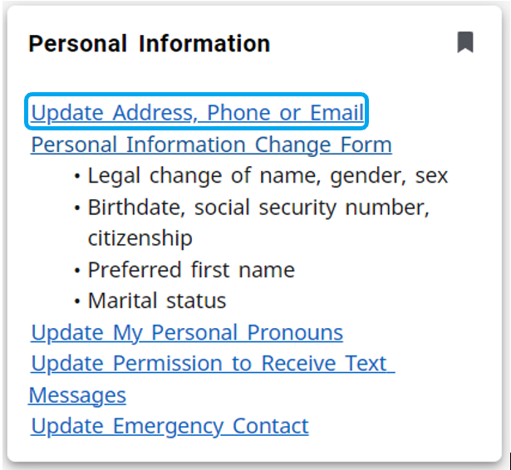Click the 'Legal change of name, gender, sex' text
This screenshot has width=511, height=470.
point(268,176)
